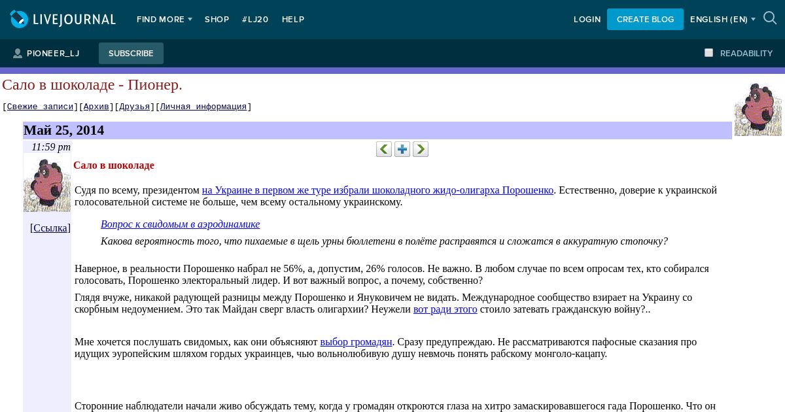Viewport: 785px width, 412px height.
Task: Expand the Find More dropdown
Action: click(164, 20)
